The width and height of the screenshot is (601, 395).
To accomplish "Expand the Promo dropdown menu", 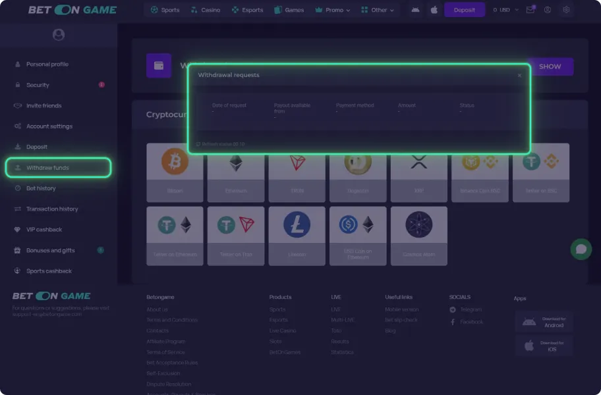I will (333, 10).
